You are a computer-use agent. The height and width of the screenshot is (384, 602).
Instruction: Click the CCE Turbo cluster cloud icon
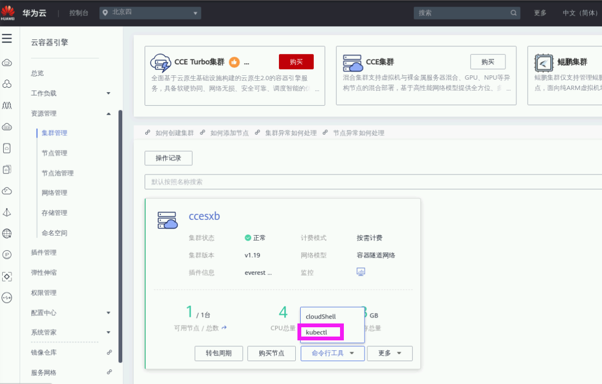160,63
